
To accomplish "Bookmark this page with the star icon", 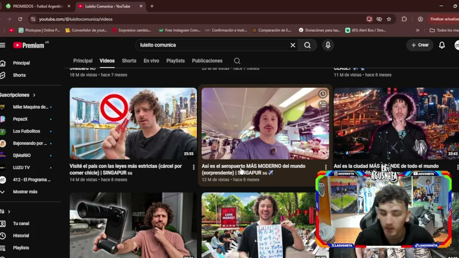I will pos(389,19).
